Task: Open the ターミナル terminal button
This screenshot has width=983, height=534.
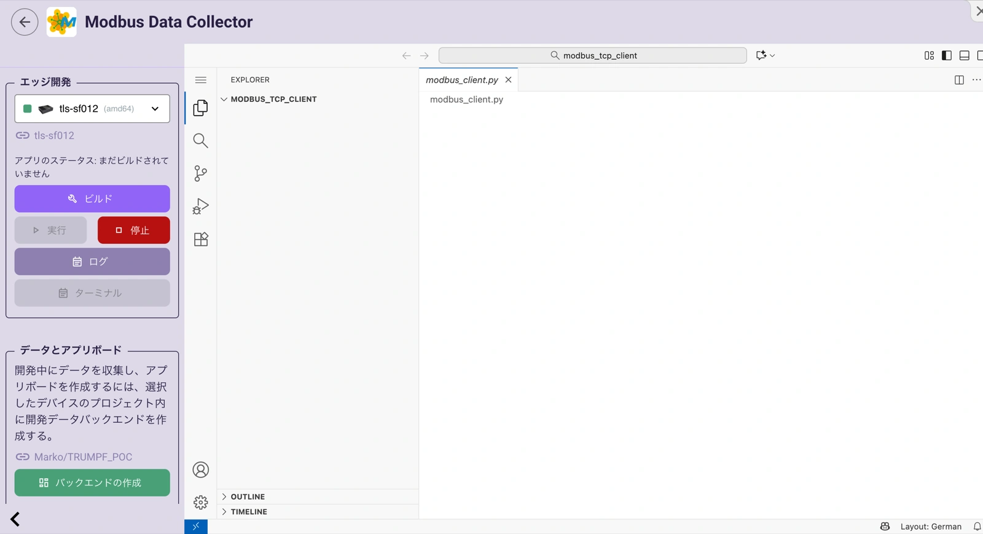Action: pos(92,293)
